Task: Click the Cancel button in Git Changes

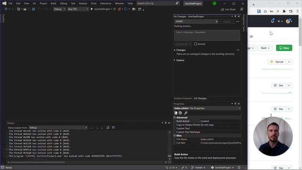Action: pyautogui.click(x=227, y=22)
